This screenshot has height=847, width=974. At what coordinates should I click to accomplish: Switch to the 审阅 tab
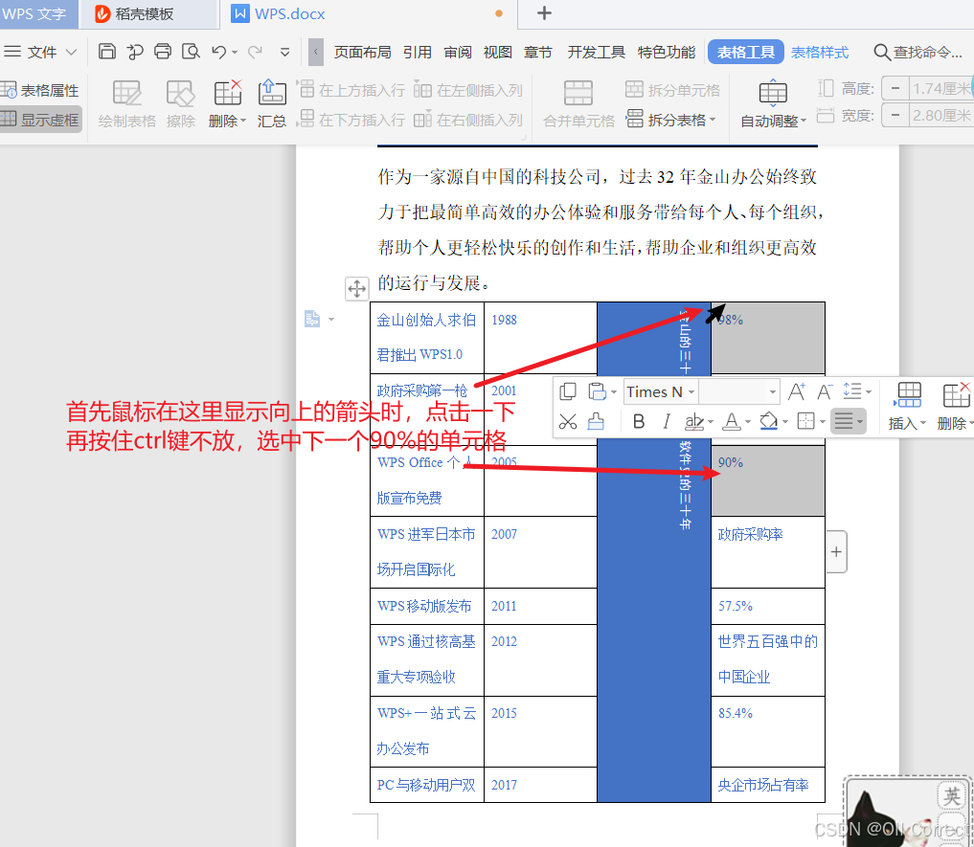coord(458,53)
